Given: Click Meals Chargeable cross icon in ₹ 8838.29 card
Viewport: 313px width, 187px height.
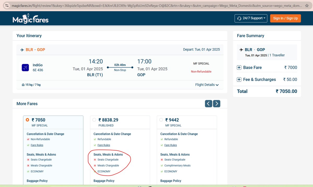Looking at the screenshot, I should pos(95,165).
